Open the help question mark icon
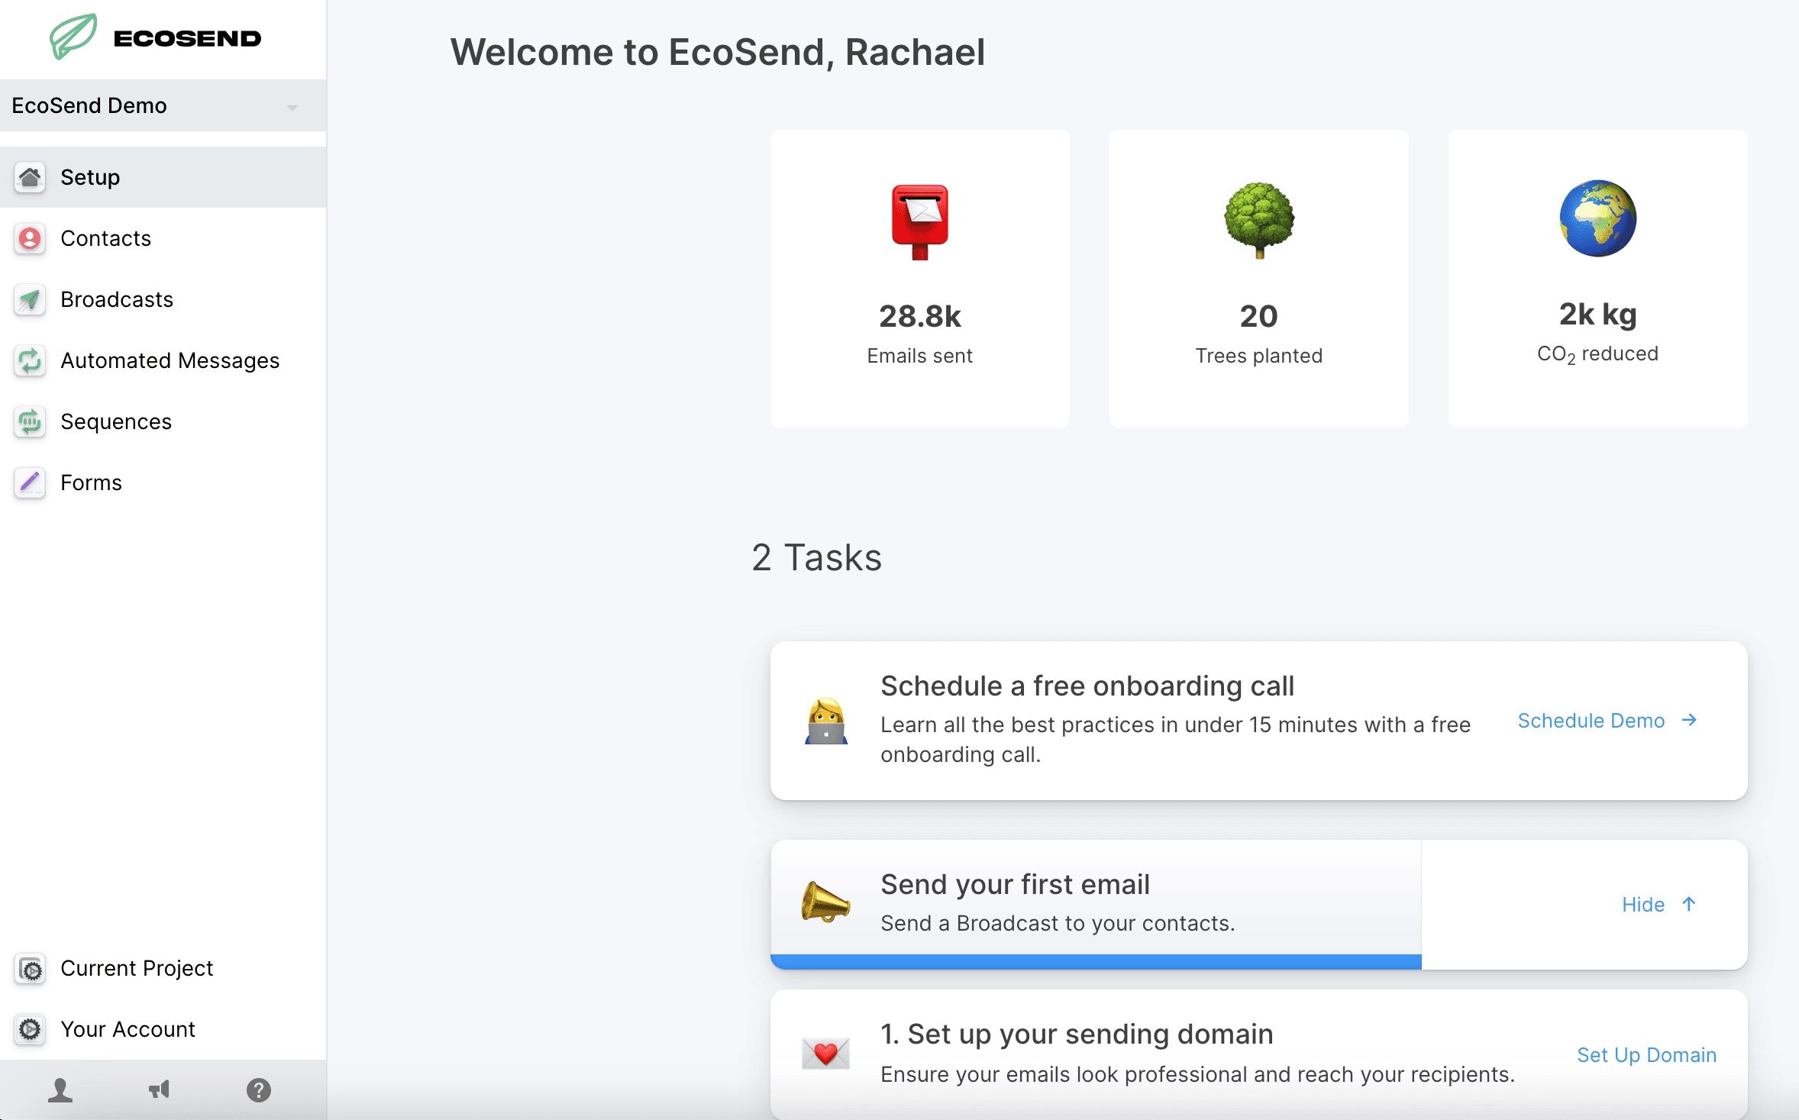 258,1089
